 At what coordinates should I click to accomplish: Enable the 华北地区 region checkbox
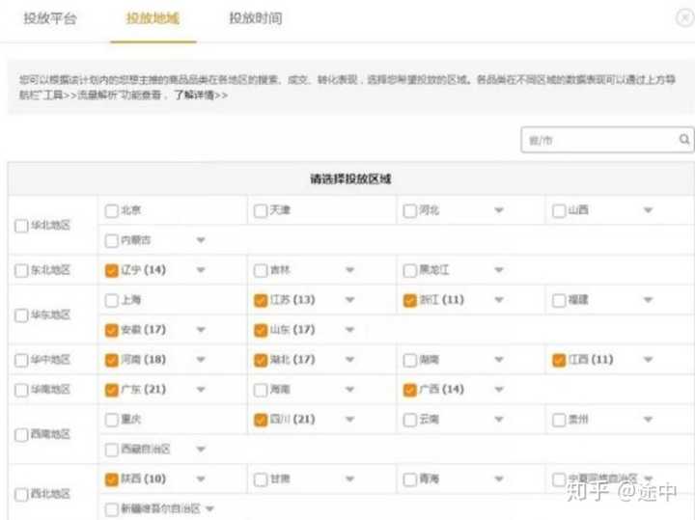[22, 225]
